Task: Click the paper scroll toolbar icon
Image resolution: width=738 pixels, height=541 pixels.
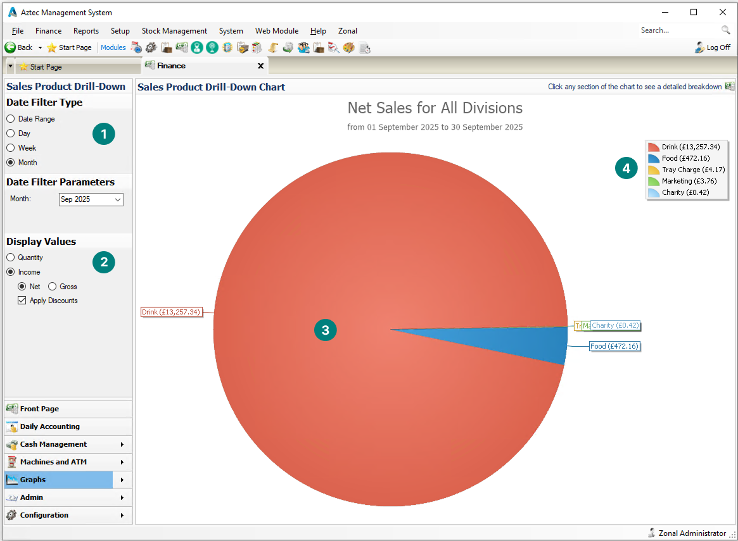Action: point(273,47)
